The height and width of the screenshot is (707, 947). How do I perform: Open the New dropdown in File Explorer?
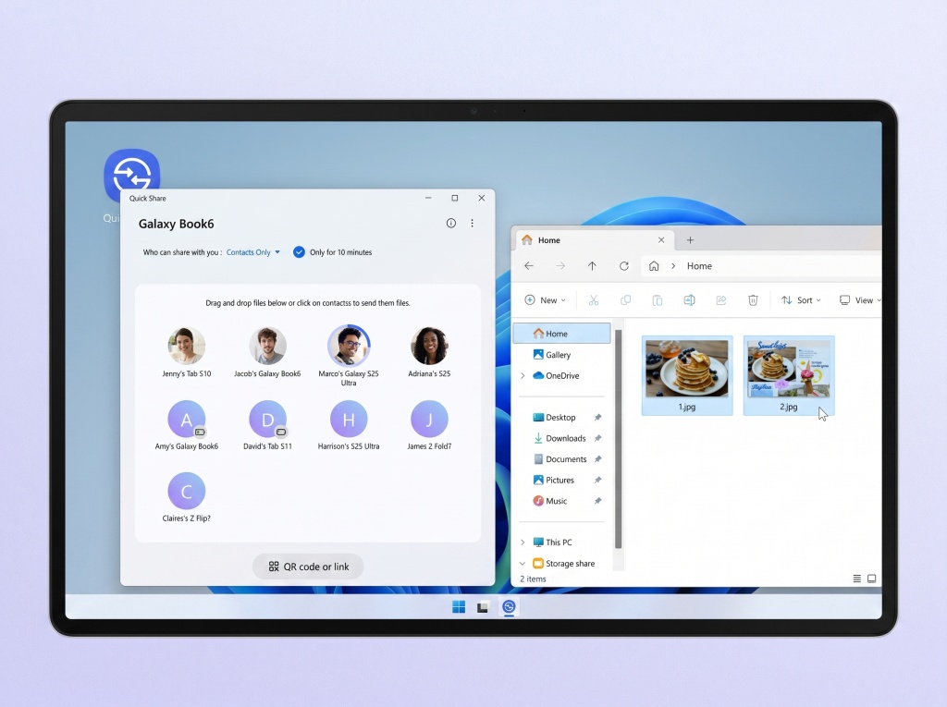(545, 300)
